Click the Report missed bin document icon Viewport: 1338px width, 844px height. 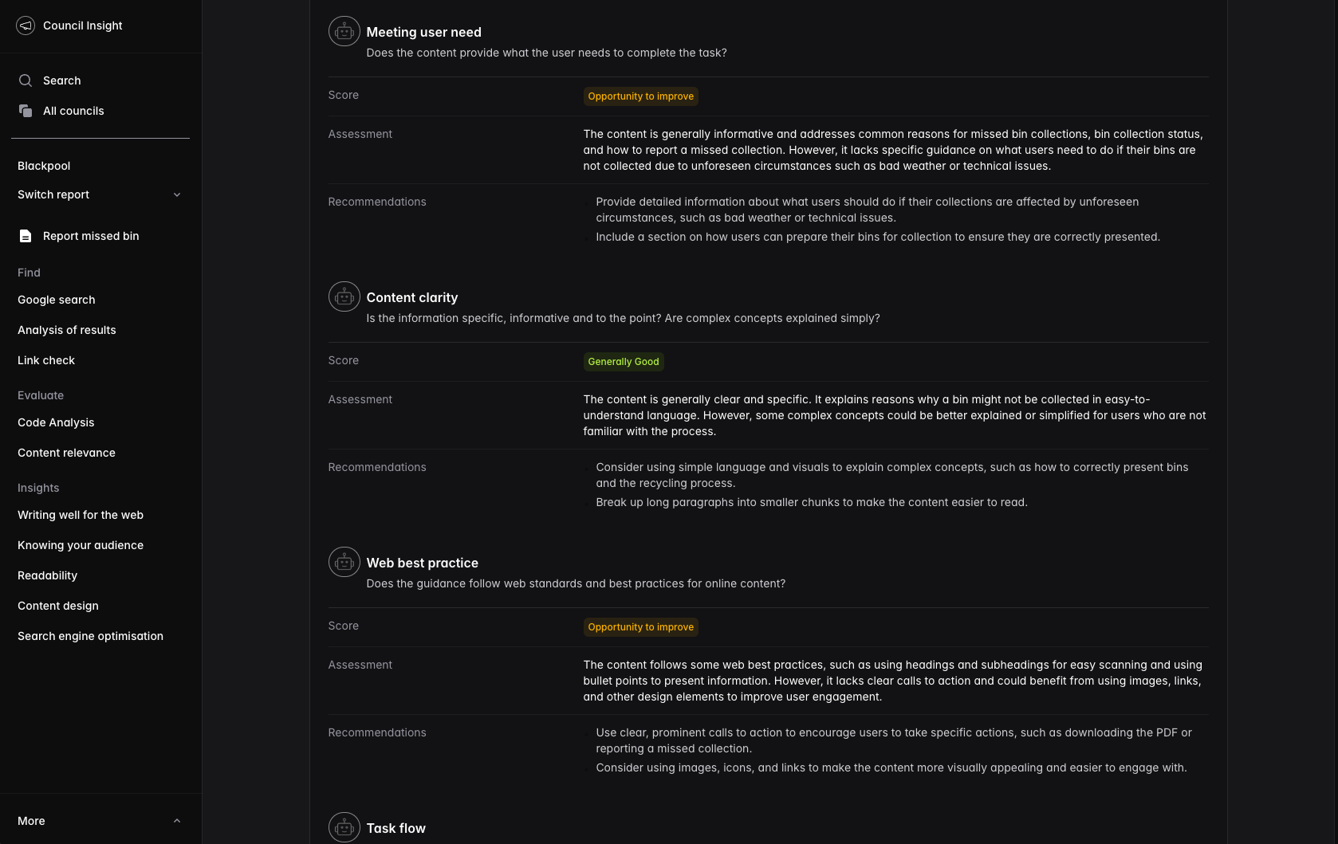coord(26,236)
